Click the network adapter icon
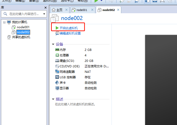This screenshot has height=125, width=177. (x=57, y=72)
